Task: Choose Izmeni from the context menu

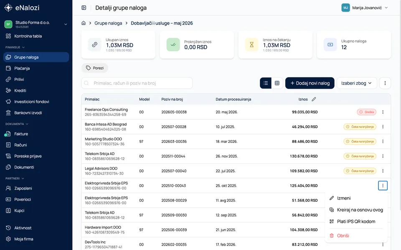Action: [x=356, y=198]
